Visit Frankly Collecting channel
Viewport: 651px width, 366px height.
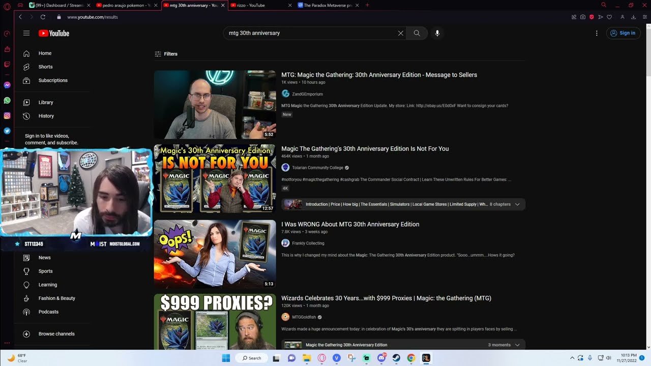pos(308,243)
